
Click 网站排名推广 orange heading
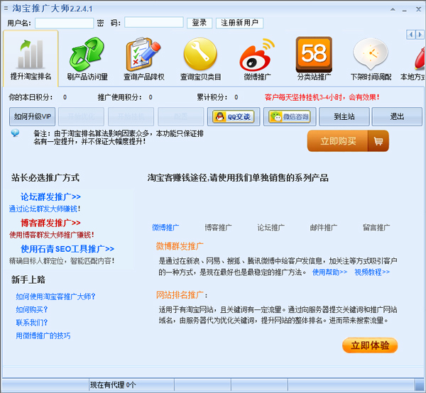pos(180,295)
